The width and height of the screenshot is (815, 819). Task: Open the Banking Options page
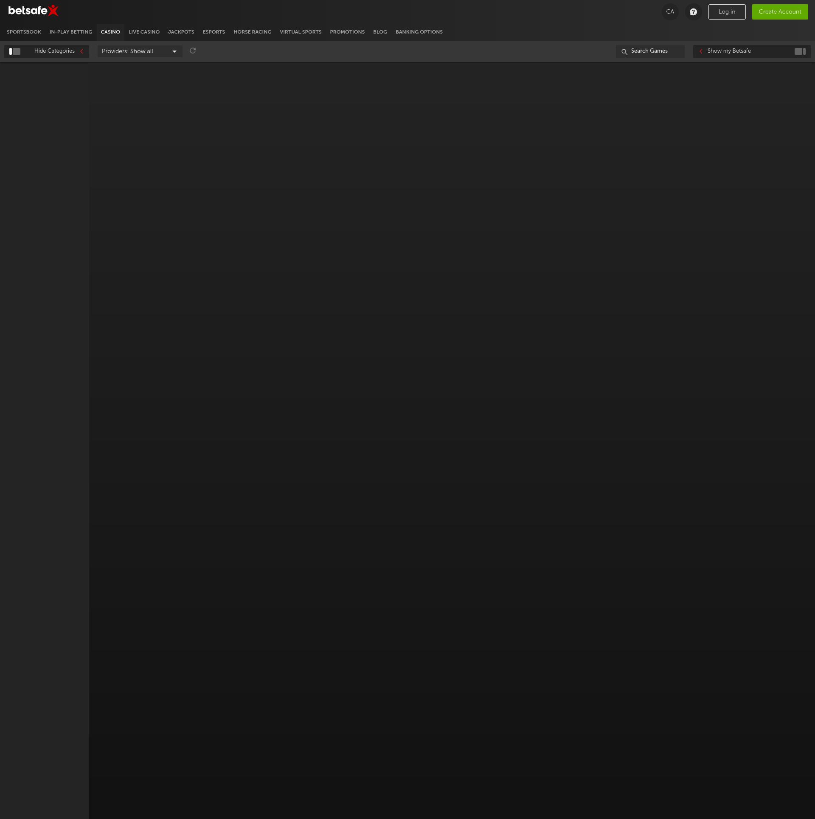(419, 32)
